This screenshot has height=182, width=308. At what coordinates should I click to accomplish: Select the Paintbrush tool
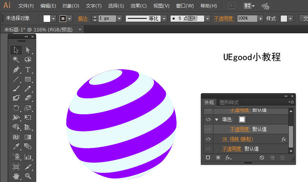16,88
